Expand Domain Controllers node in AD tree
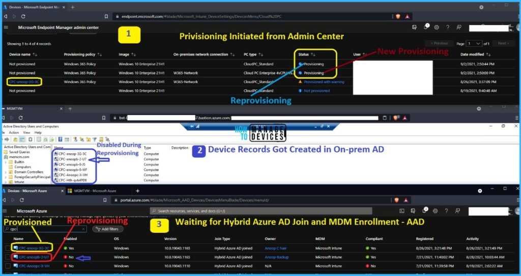The image size is (521, 276). 5,172
